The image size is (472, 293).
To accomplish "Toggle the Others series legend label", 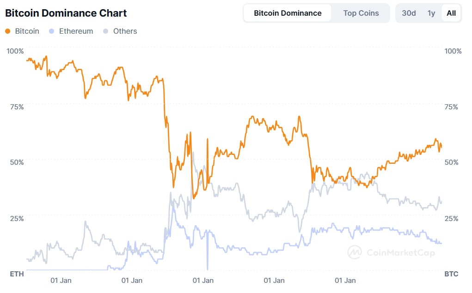I will (125, 31).
